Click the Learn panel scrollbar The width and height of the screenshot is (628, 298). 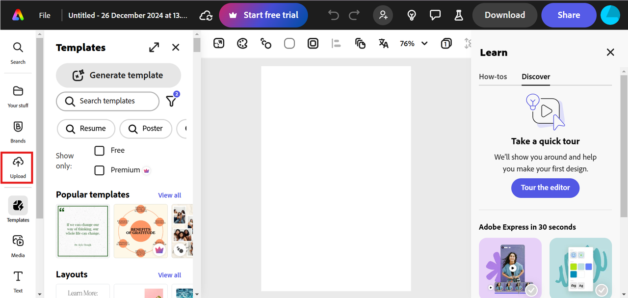(x=624, y=146)
